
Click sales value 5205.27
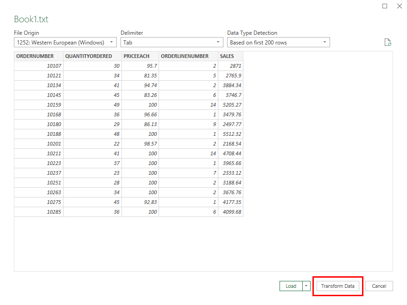pyautogui.click(x=230, y=105)
